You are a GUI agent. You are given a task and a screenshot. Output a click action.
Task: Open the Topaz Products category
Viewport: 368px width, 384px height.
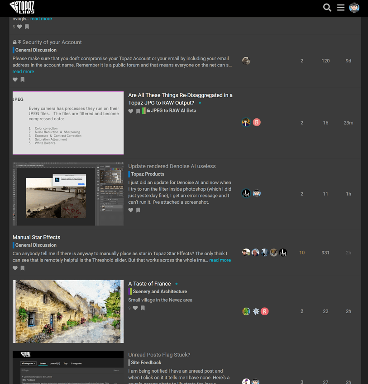(x=148, y=174)
